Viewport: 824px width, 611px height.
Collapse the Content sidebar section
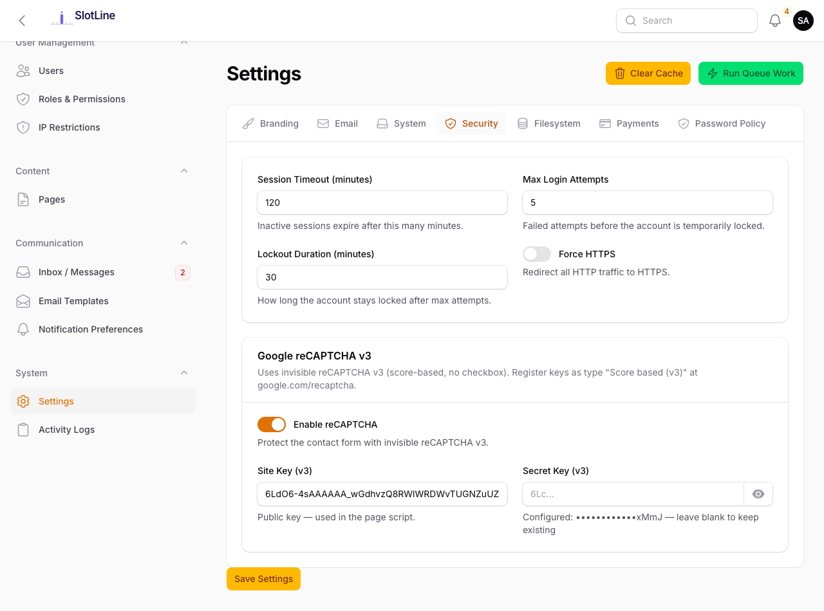pos(184,171)
